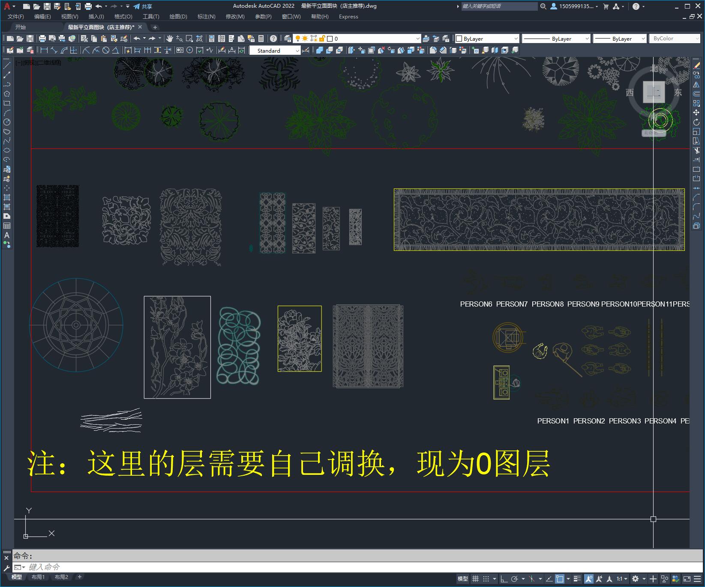Click the Pan hand icon
705x587 pixels.
pyautogui.click(x=170, y=39)
